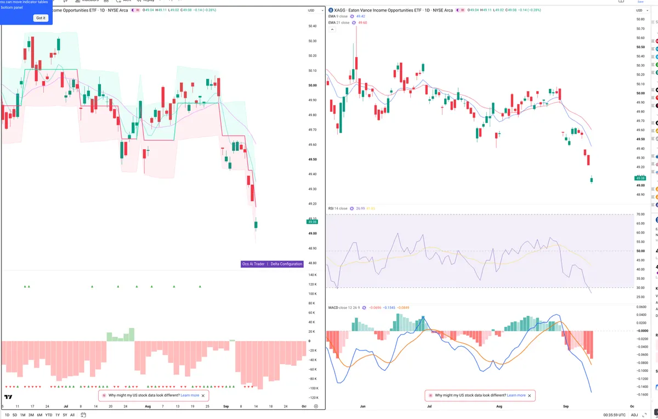This screenshot has height=419, width=658.
Task: Click the RSI 14 close indicator label
Action: pos(338,208)
